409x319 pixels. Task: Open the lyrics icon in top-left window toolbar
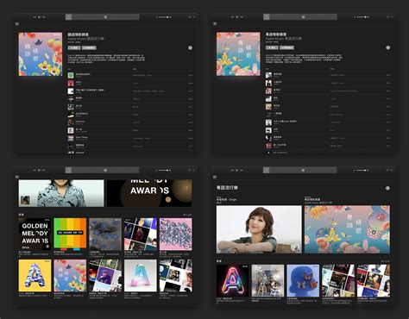click(190, 17)
